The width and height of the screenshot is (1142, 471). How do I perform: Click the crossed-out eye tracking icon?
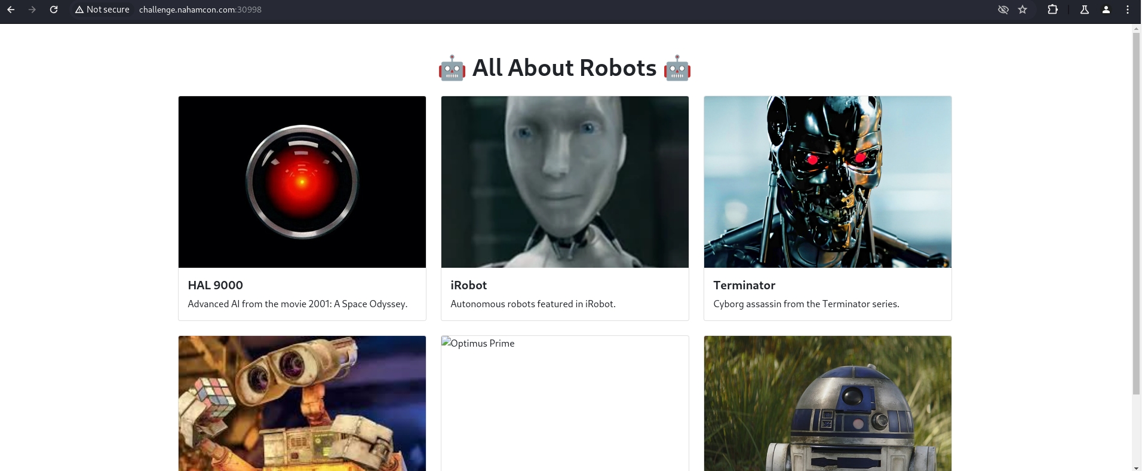point(1003,10)
